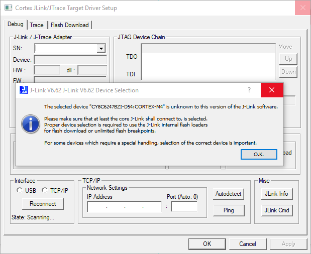This screenshot has width=311, height=254.
Task: Click the IP-Address input field
Action: coord(125,207)
